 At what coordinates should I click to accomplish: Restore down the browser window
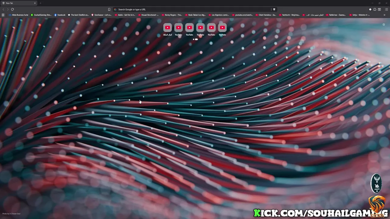point(379,3)
